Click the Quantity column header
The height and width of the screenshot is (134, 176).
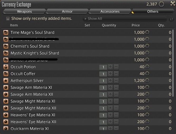109,25
